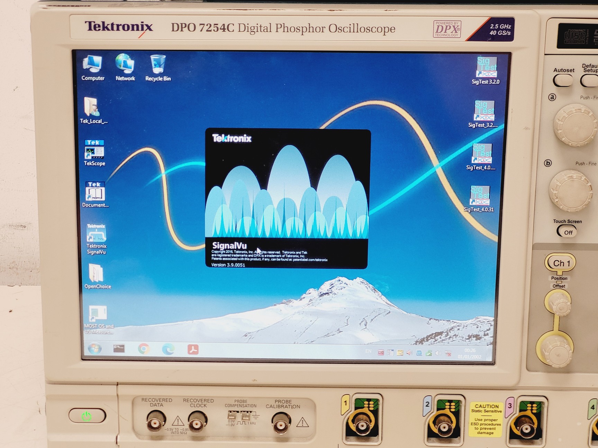Image resolution: width=598 pixels, height=448 pixels.
Task: Launch the SigTest 3.2.0 shortcut
Action: tap(486, 71)
